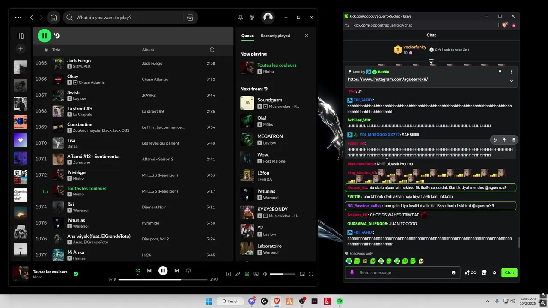Click the Chat send button

click(x=509, y=272)
